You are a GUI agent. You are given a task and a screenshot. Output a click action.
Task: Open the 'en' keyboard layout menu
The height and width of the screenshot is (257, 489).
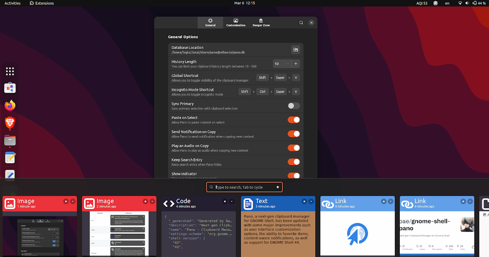tap(447, 3)
